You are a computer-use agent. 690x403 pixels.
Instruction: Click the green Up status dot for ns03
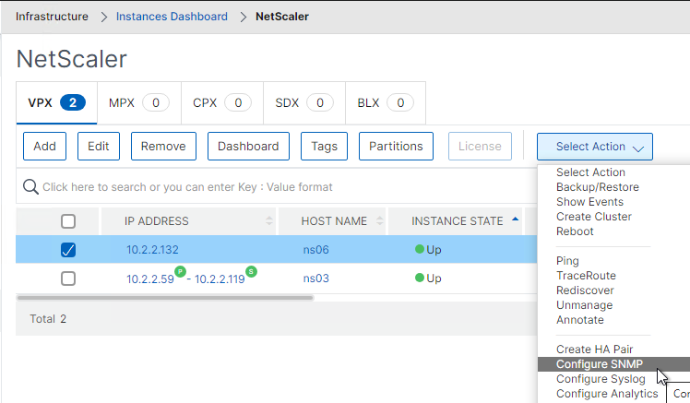pyautogui.click(x=420, y=279)
